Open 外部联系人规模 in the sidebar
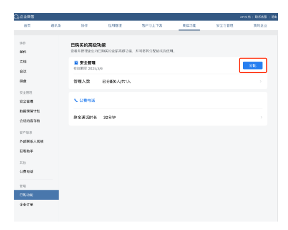This screenshot has height=230, width=288. click(31, 141)
